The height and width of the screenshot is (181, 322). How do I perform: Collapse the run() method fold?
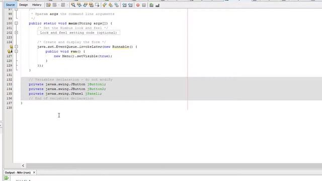pyautogui.click(x=16, y=51)
